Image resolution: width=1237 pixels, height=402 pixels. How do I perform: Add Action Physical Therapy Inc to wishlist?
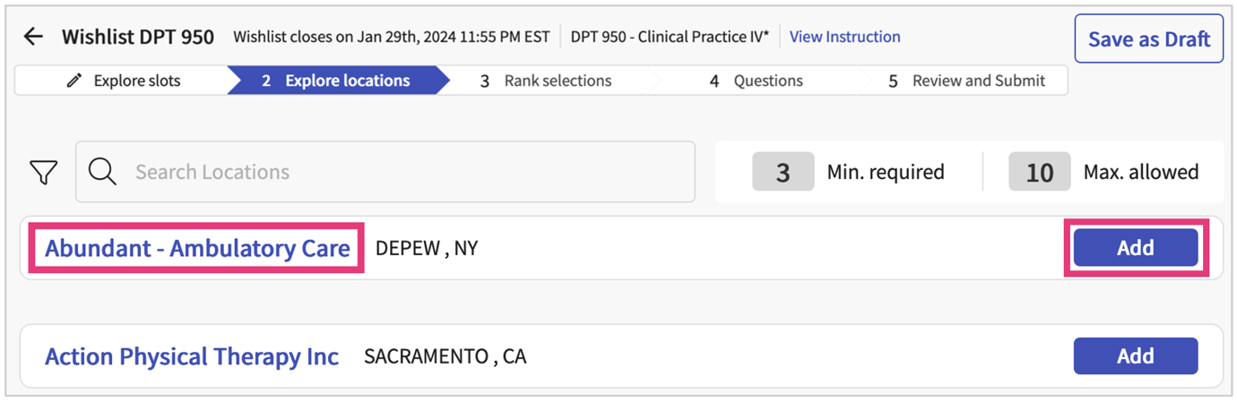(x=1135, y=356)
